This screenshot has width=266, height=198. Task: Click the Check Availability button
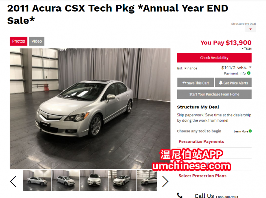pyautogui.click(x=214, y=58)
